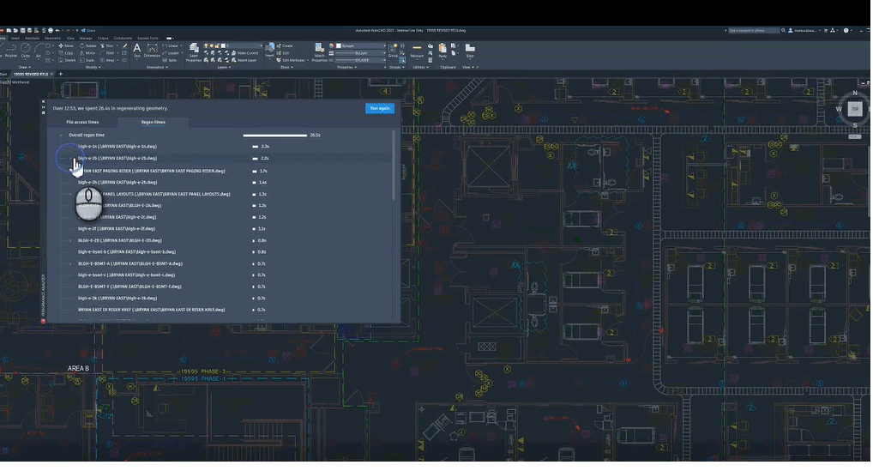Insert a Table from Annotation panel
This screenshot has width=873, height=471.
pyautogui.click(x=171, y=60)
